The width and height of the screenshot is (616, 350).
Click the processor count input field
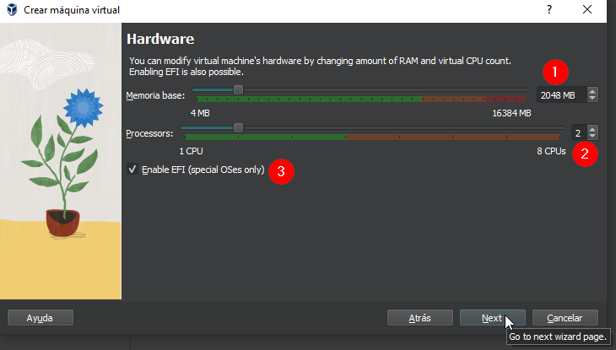[x=577, y=133]
